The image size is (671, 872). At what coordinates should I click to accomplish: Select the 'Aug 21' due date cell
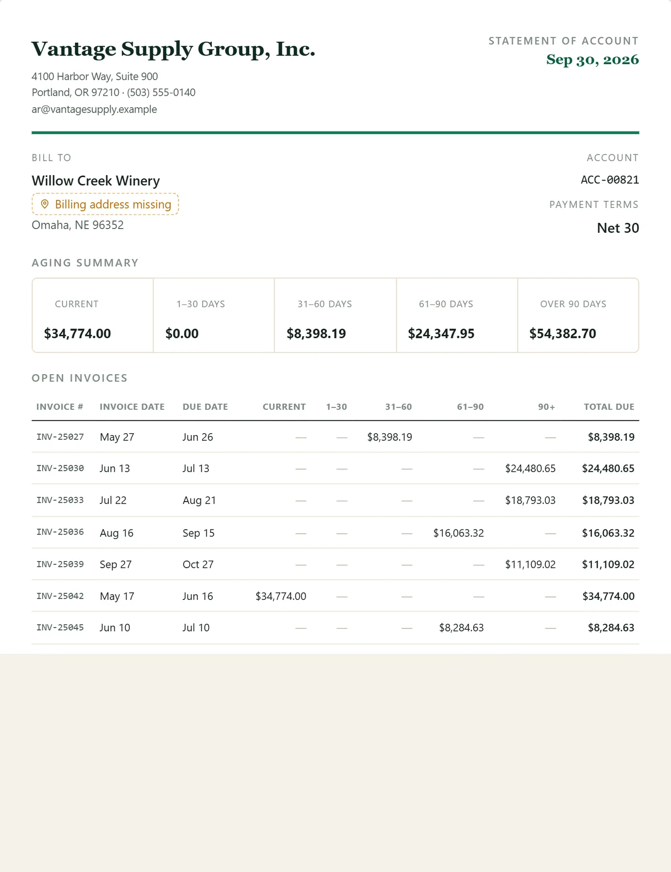199,501
